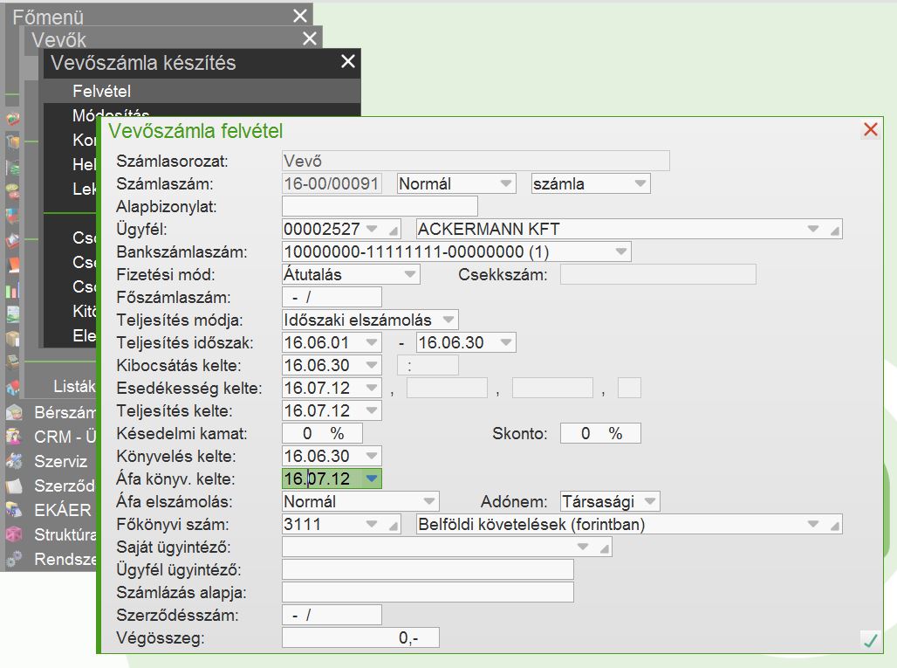Click the Struktúra cube icon
897x668 pixels.
[14, 534]
